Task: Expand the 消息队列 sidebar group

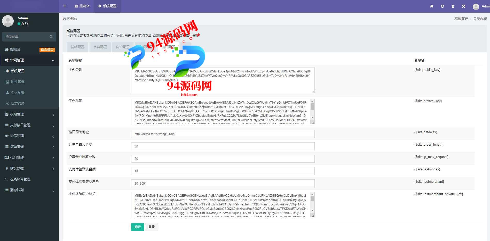Action: [29, 190]
